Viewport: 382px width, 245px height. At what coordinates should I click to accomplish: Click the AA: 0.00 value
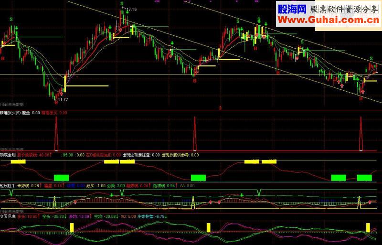click(x=187, y=185)
